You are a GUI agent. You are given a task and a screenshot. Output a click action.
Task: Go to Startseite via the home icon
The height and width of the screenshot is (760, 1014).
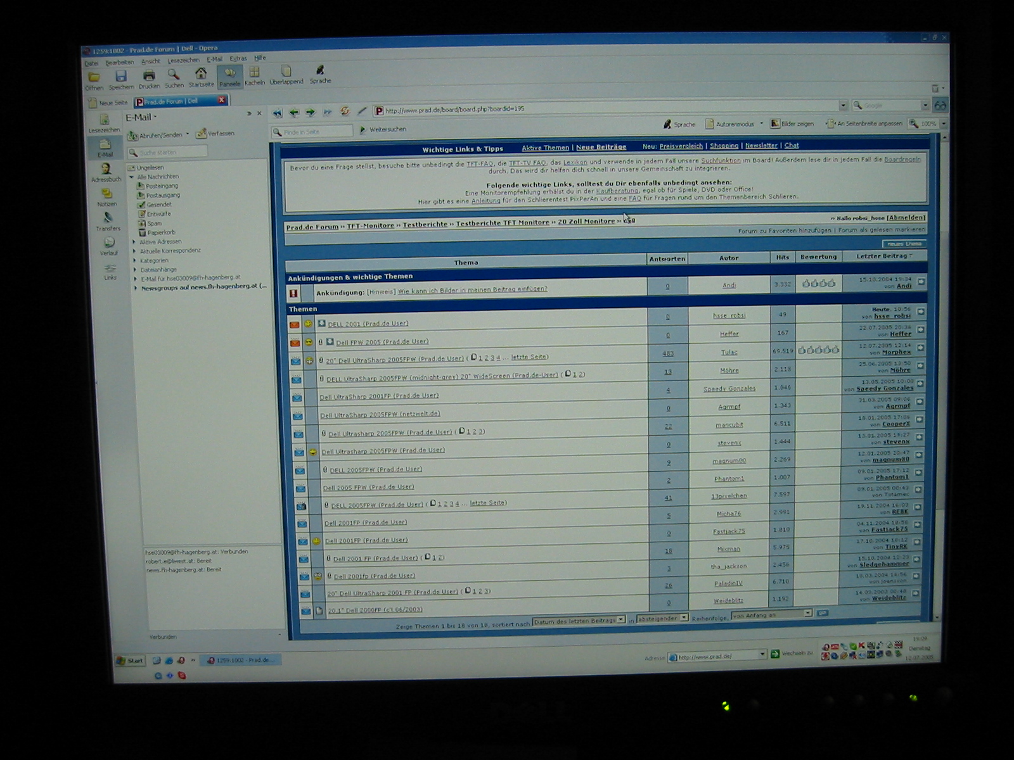click(x=201, y=75)
